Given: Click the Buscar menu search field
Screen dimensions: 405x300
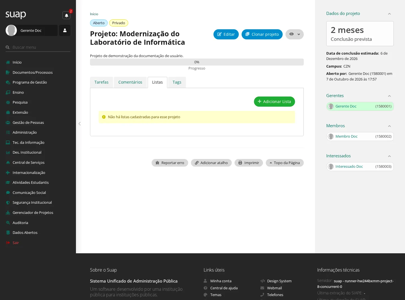Looking at the screenshot, I should click(x=38, y=47).
